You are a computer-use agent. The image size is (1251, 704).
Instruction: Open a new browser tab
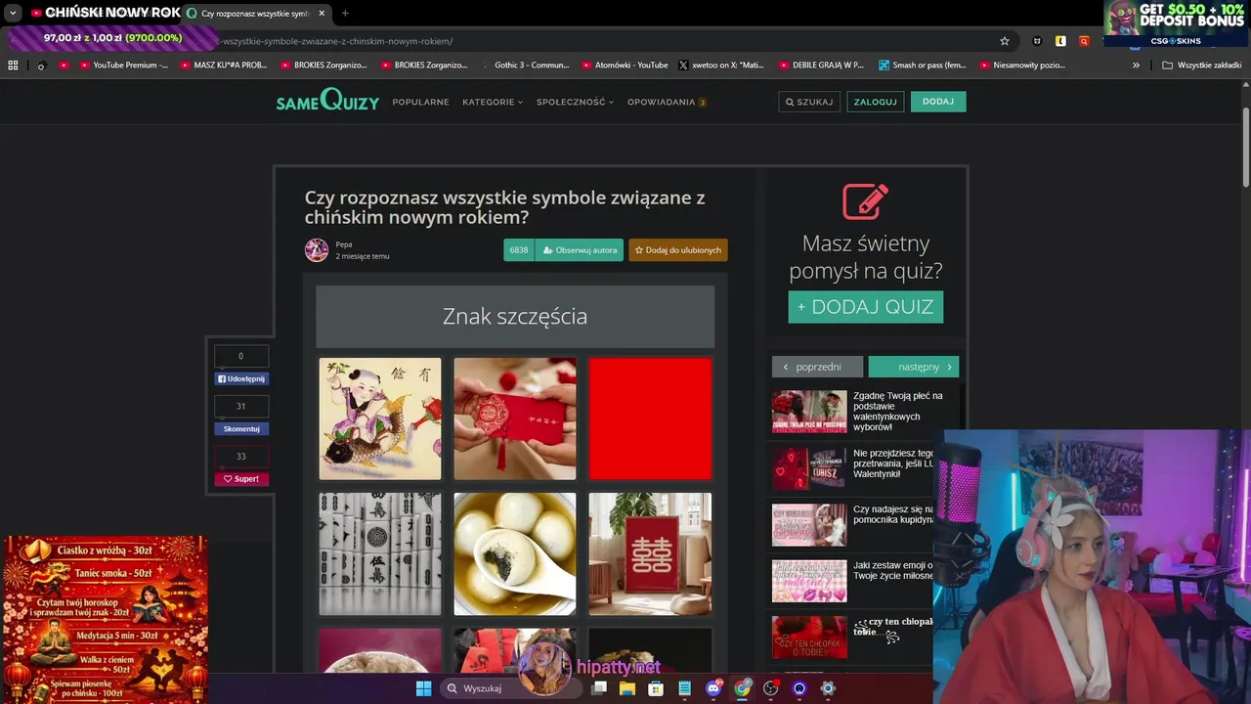coord(345,14)
